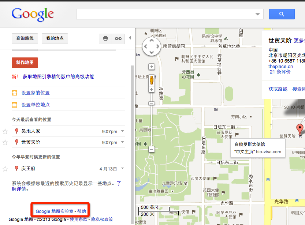This screenshot has height=225, width=305.
Task: Pan map down with arrow control
Action: point(152,52)
